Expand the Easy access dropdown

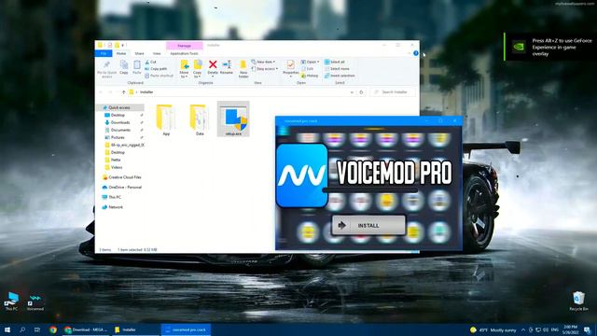coord(265,68)
